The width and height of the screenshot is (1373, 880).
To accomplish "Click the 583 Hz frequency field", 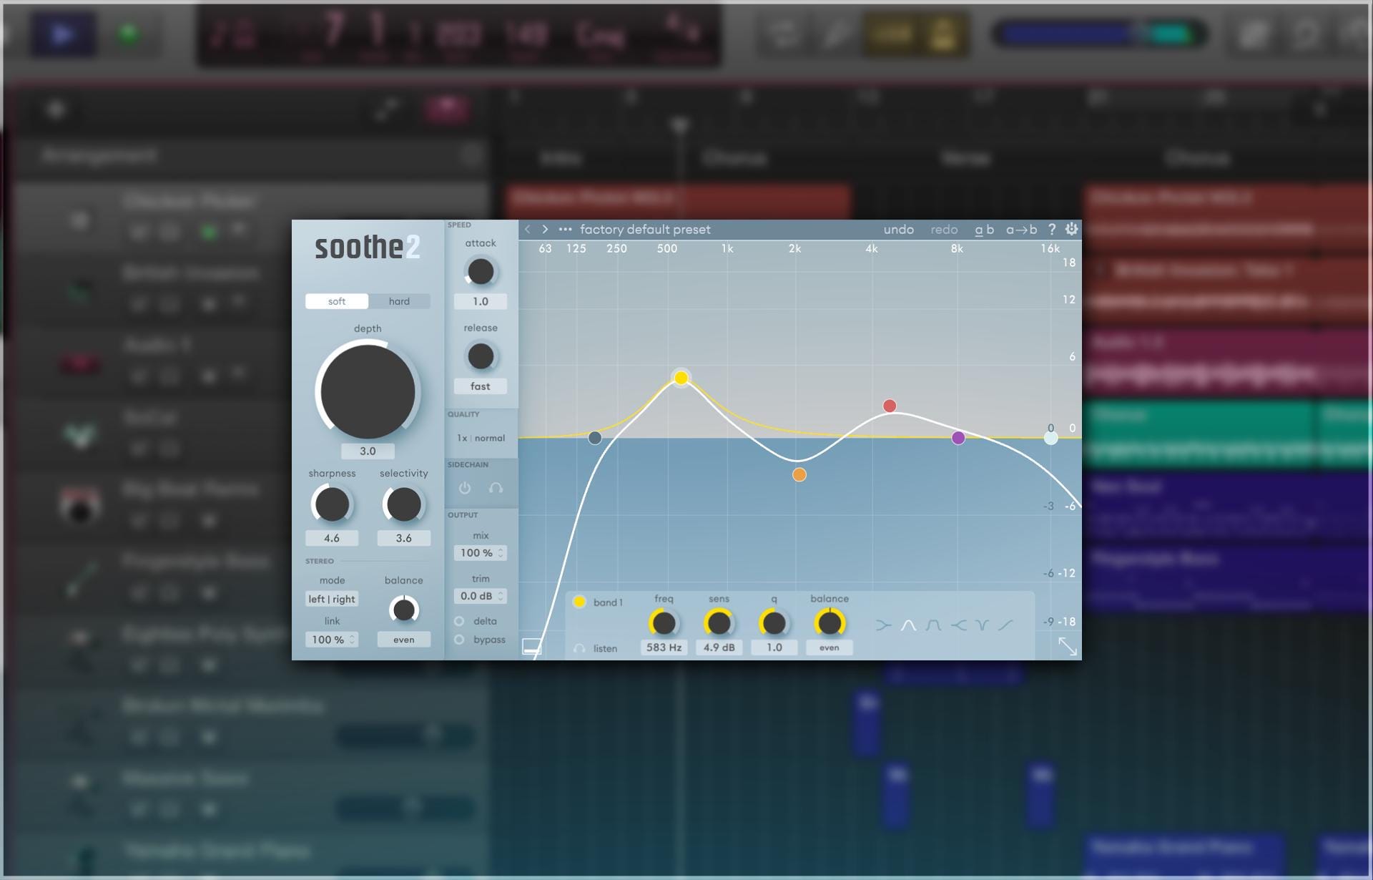I will pyautogui.click(x=664, y=647).
